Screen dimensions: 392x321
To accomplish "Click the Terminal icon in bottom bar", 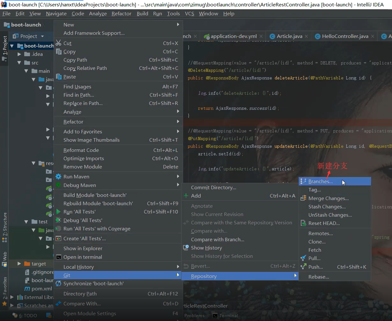I will tap(215, 316).
